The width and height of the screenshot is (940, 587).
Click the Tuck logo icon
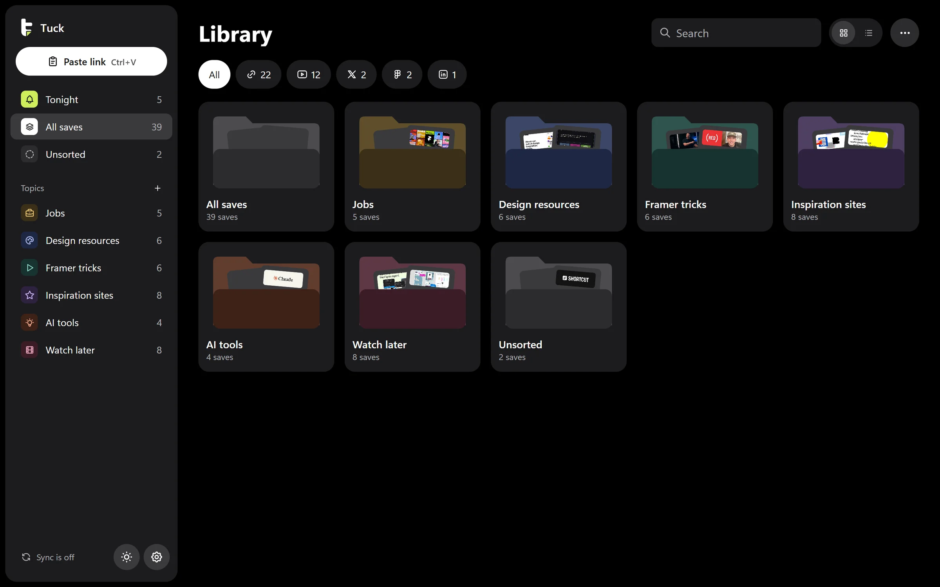26,28
